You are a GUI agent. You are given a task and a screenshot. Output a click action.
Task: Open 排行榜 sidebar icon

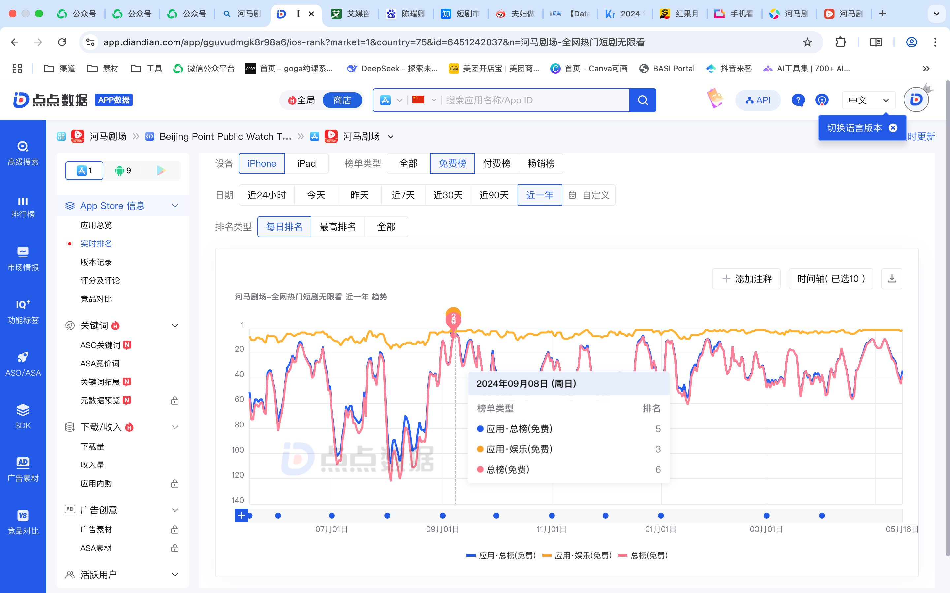pyautogui.click(x=23, y=207)
